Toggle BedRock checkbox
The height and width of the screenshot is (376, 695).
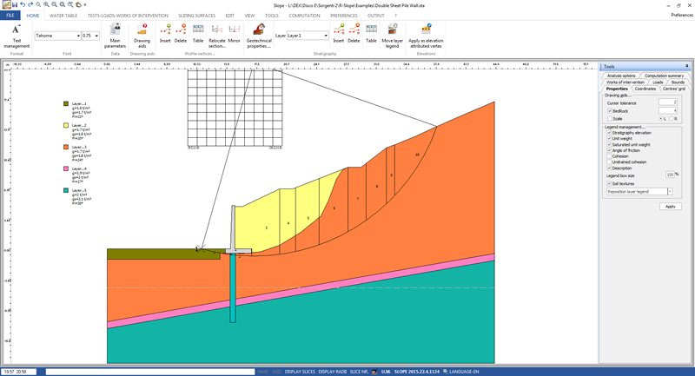(x=610, y=111)
